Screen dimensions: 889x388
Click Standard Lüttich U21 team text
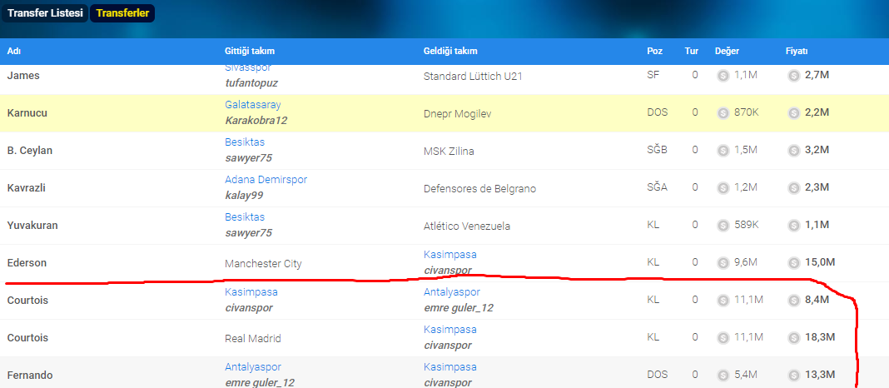click(473, 76)
